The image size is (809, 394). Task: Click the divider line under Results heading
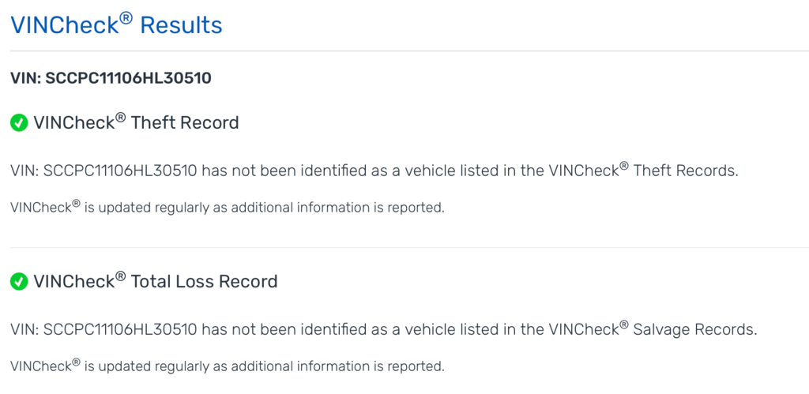[x=404, y=51]
